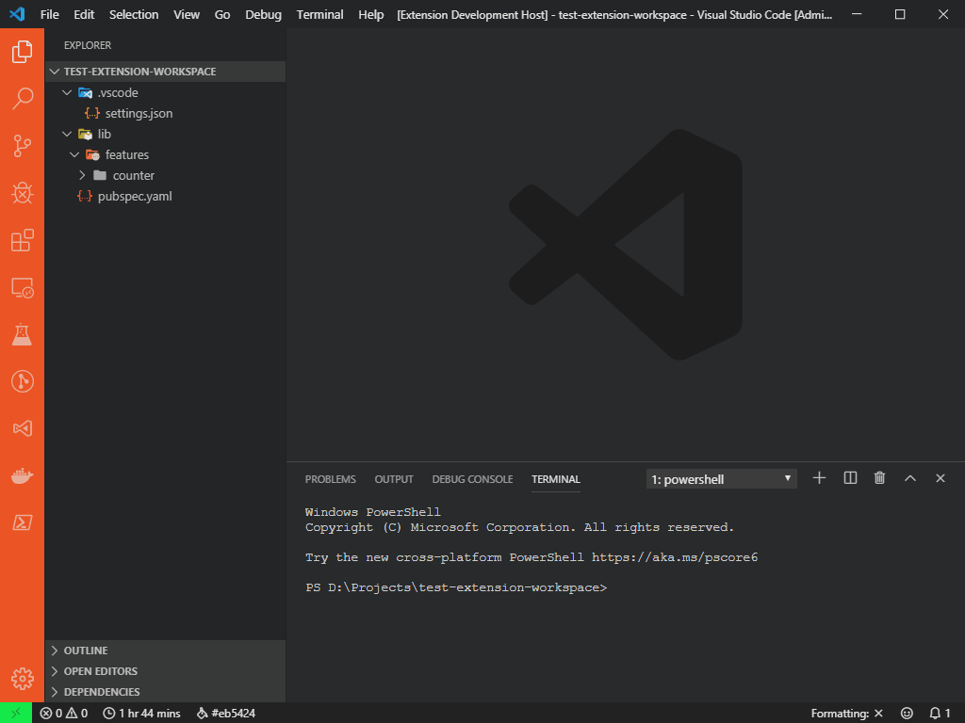The image size is (965, 723).
Task: Expand the DEPENDENCIES section
Action: tap(165, 692)
